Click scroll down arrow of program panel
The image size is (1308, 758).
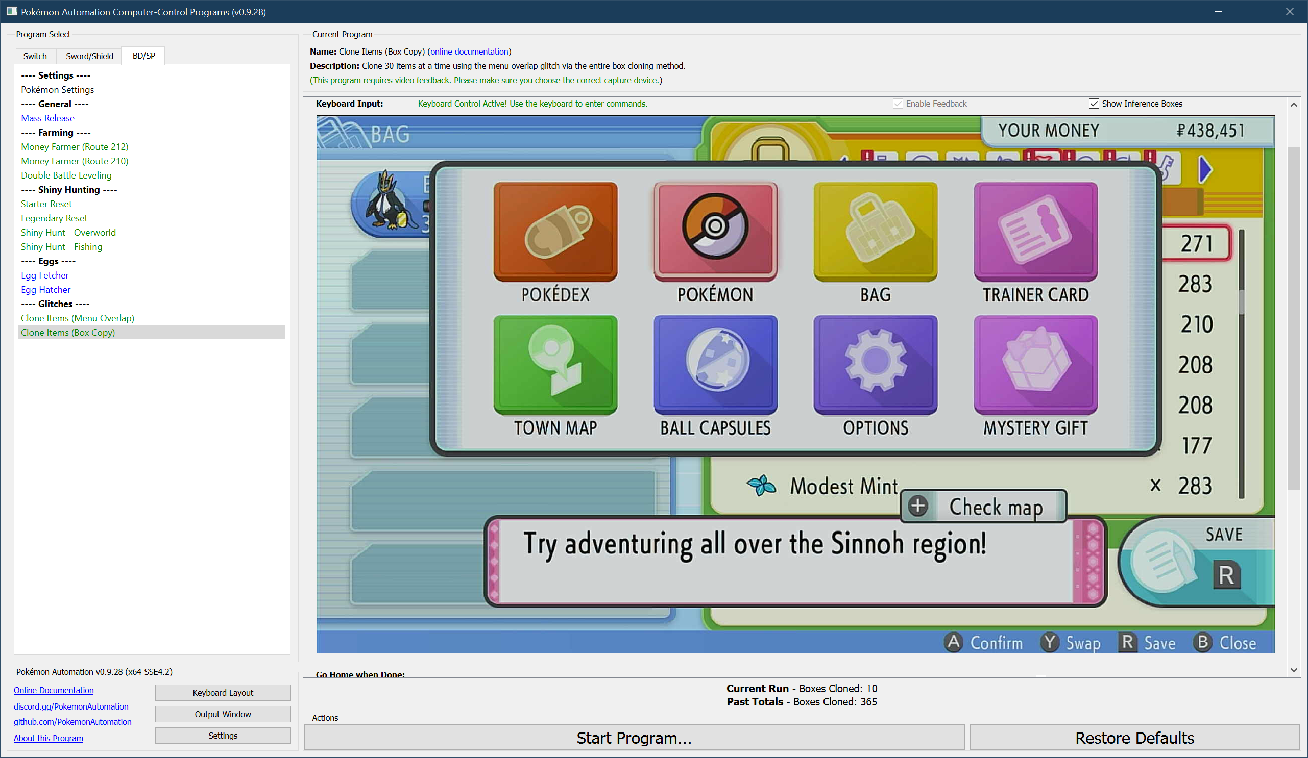click(1294, 670)
